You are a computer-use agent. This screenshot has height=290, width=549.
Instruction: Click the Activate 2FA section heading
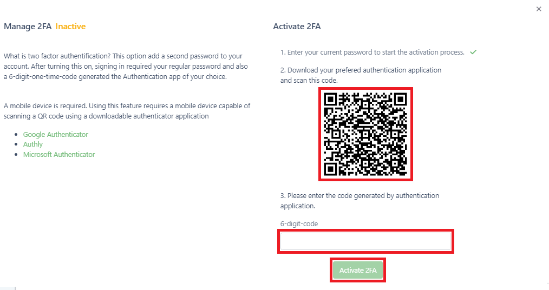click(297, 27)
